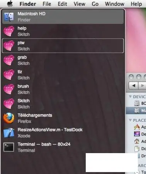Screen dimensions: 146x174
Task: Choose the ptw Skitch window
Action: (63, 46)
